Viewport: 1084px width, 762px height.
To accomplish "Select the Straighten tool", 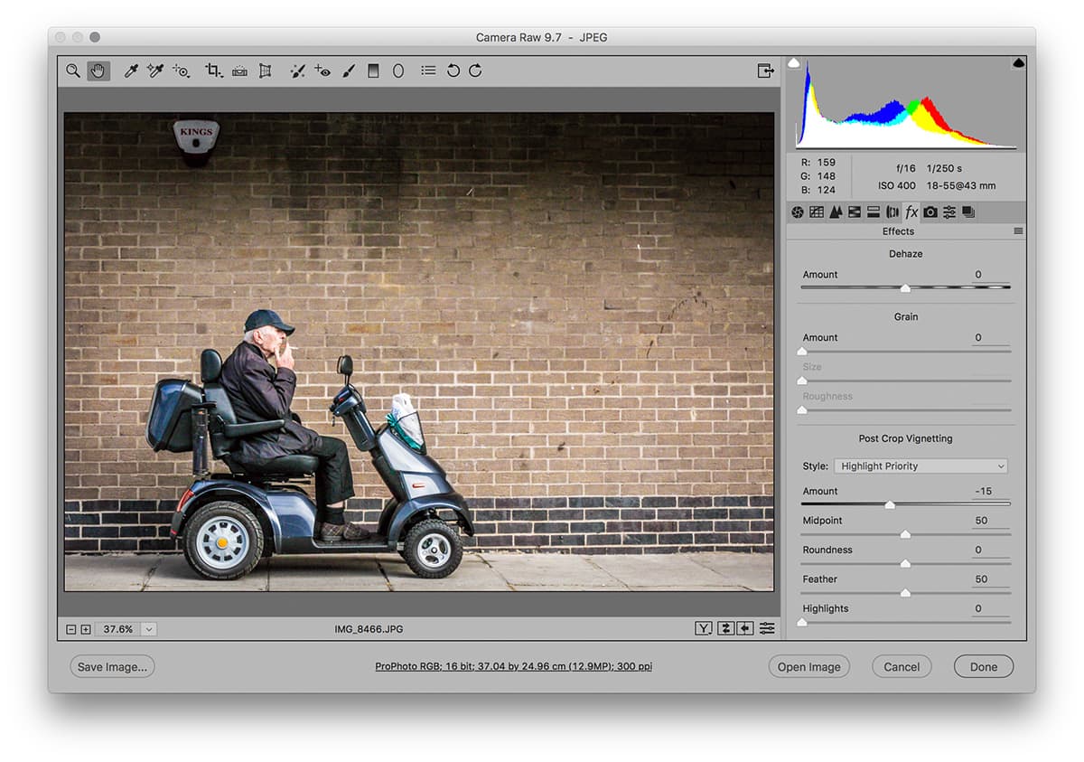I will pos(239,71).
